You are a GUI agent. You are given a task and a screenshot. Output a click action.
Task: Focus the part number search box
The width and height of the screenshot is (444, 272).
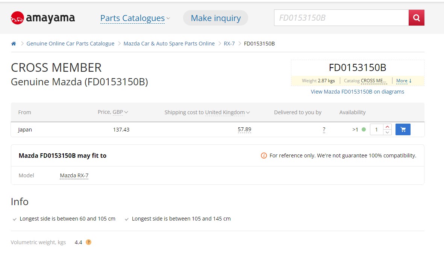point(341,18)
